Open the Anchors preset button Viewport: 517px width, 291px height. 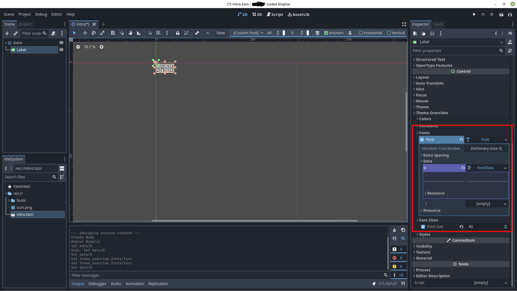tap(334, 33)
